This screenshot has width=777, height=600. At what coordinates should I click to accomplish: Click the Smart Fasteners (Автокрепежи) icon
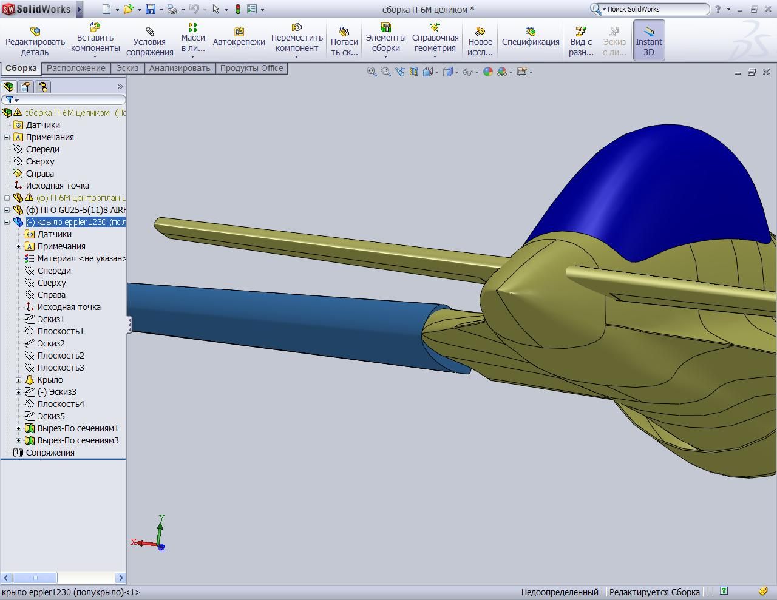239,31
